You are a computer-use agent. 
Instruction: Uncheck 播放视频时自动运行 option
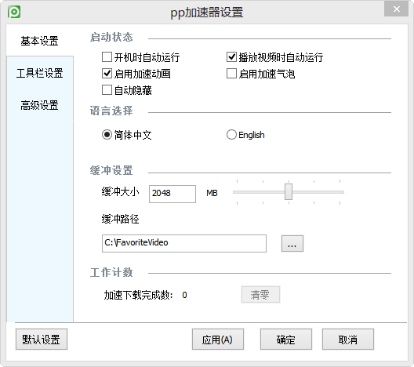point(231,56)
